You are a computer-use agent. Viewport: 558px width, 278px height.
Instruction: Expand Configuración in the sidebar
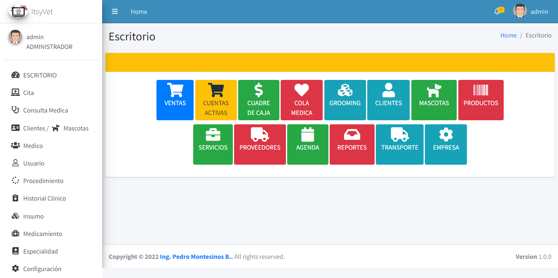tap(42, 269)
